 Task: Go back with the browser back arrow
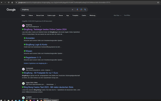[x=2, y=3]
